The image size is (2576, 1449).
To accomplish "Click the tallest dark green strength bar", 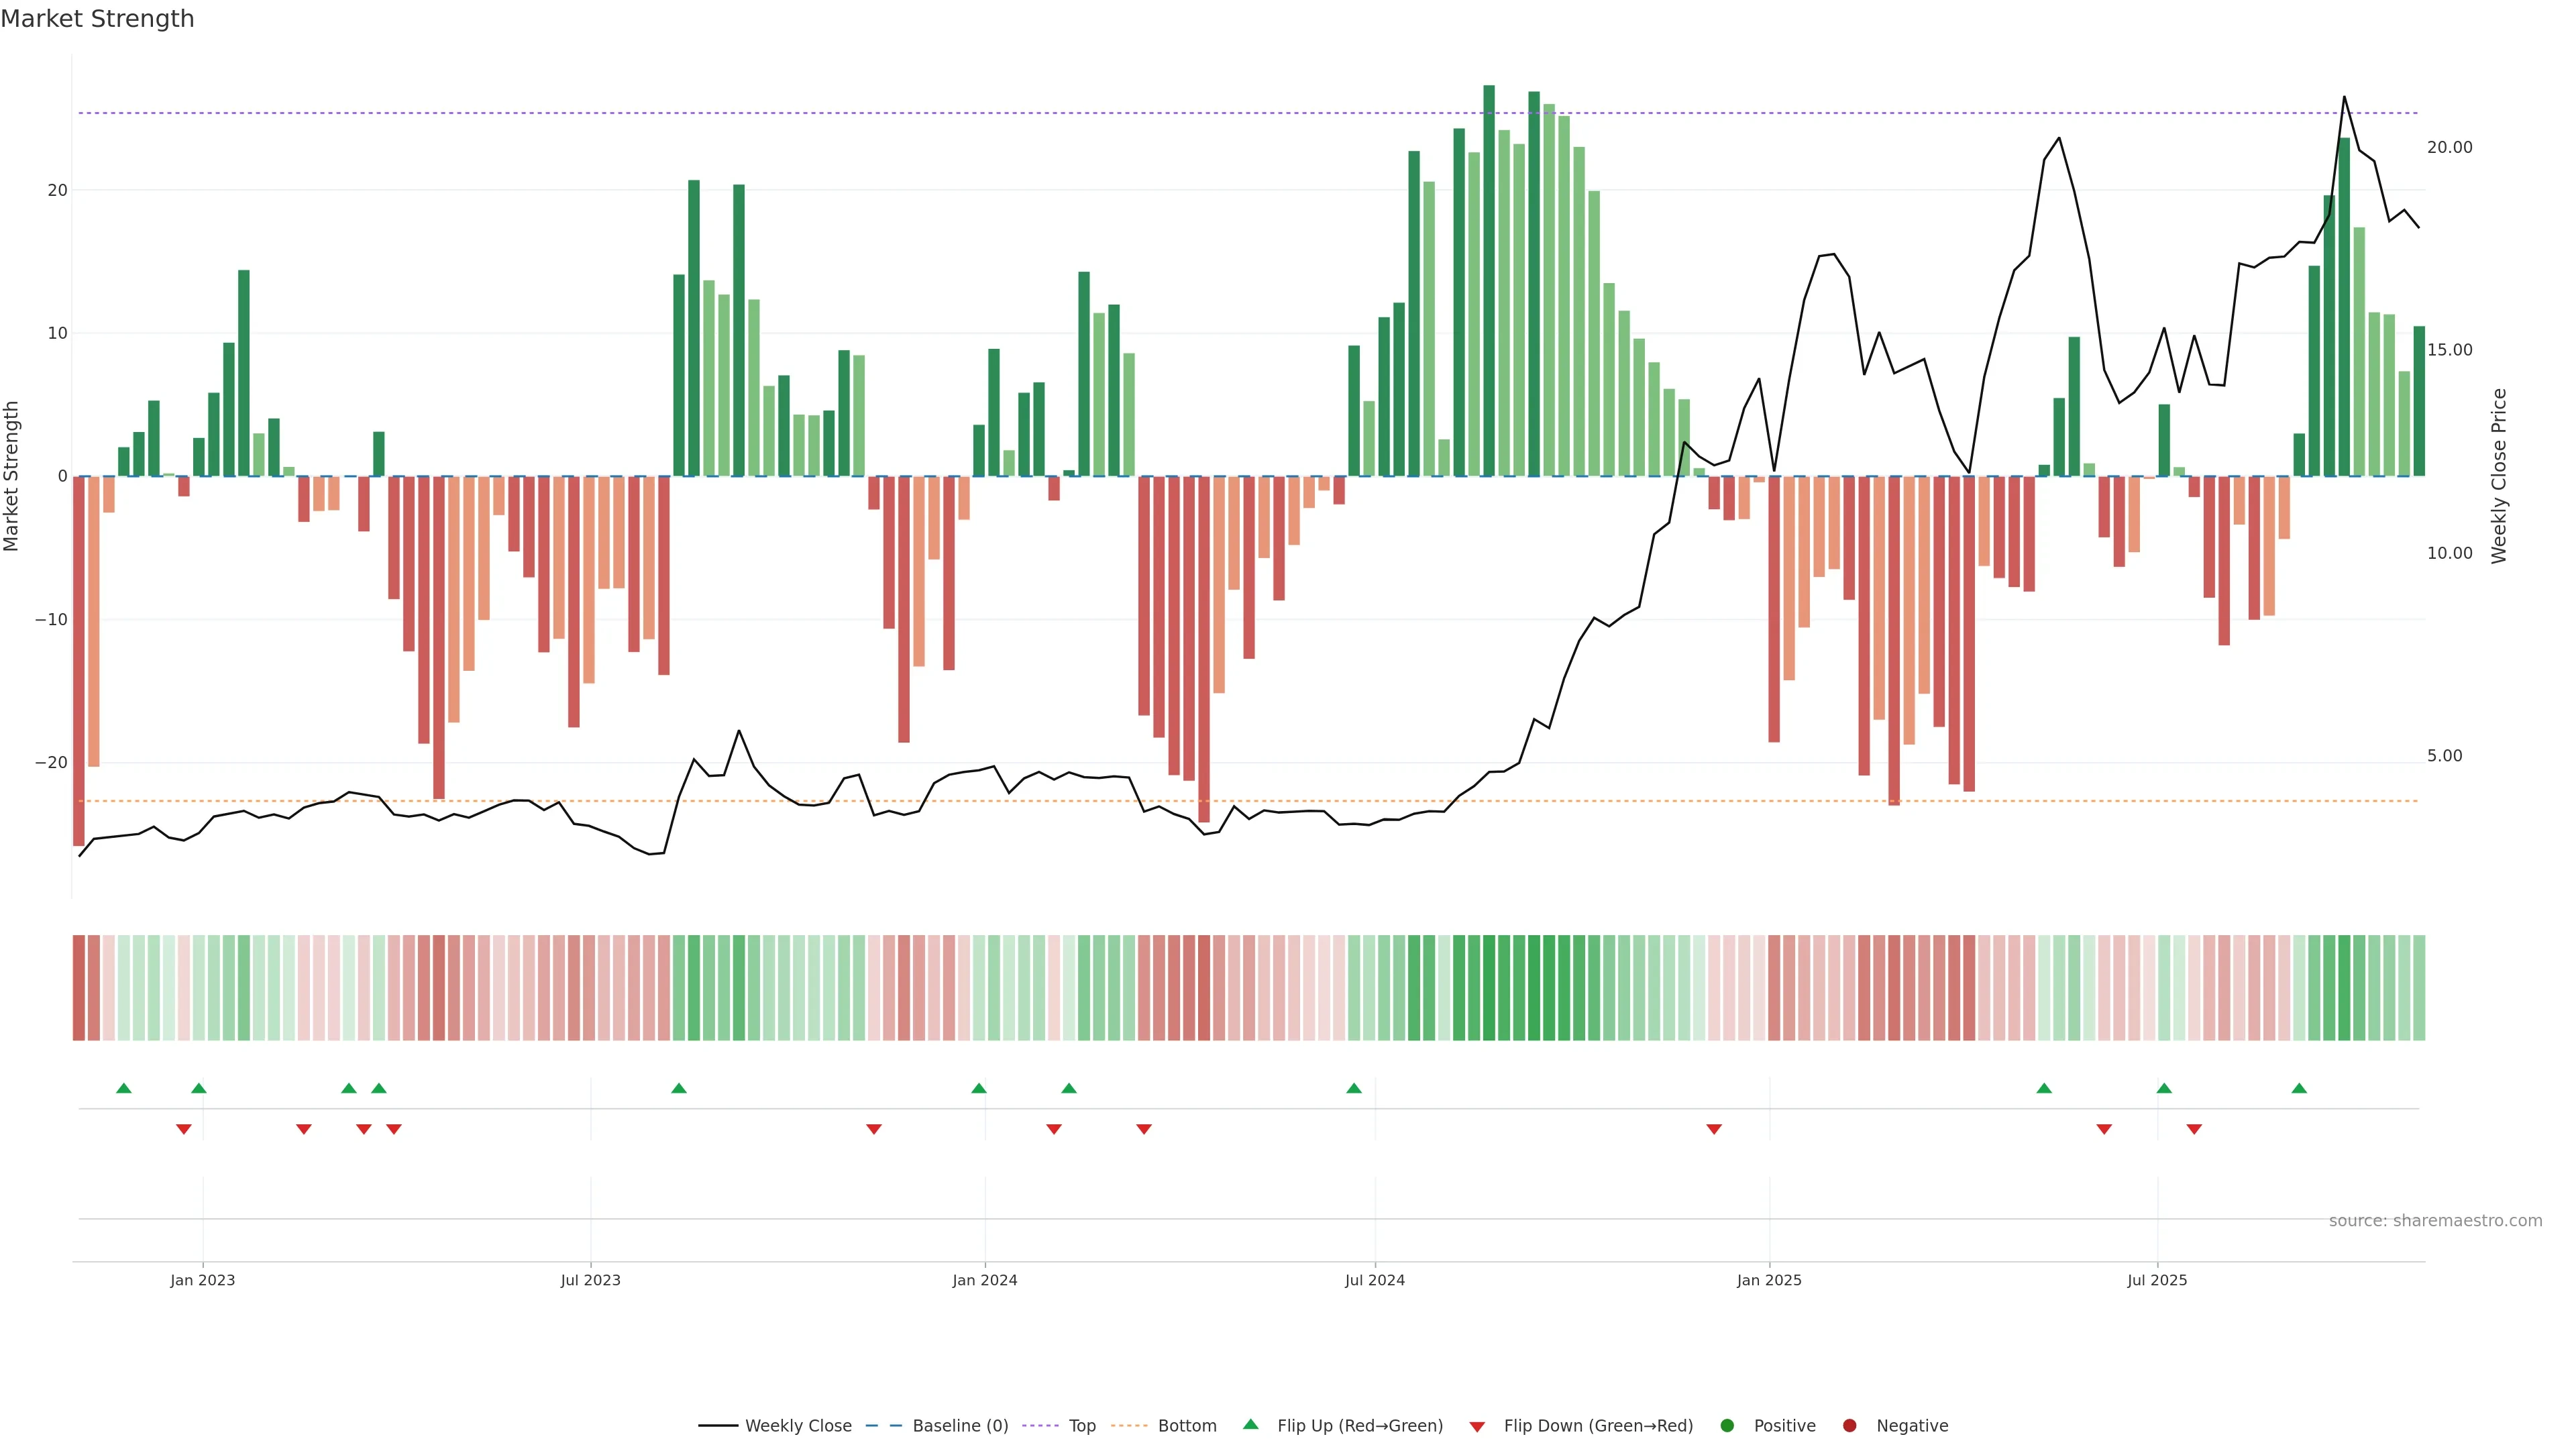I will (x=1489, y=280).
